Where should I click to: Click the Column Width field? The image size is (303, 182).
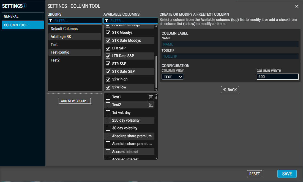click(277, 77)
